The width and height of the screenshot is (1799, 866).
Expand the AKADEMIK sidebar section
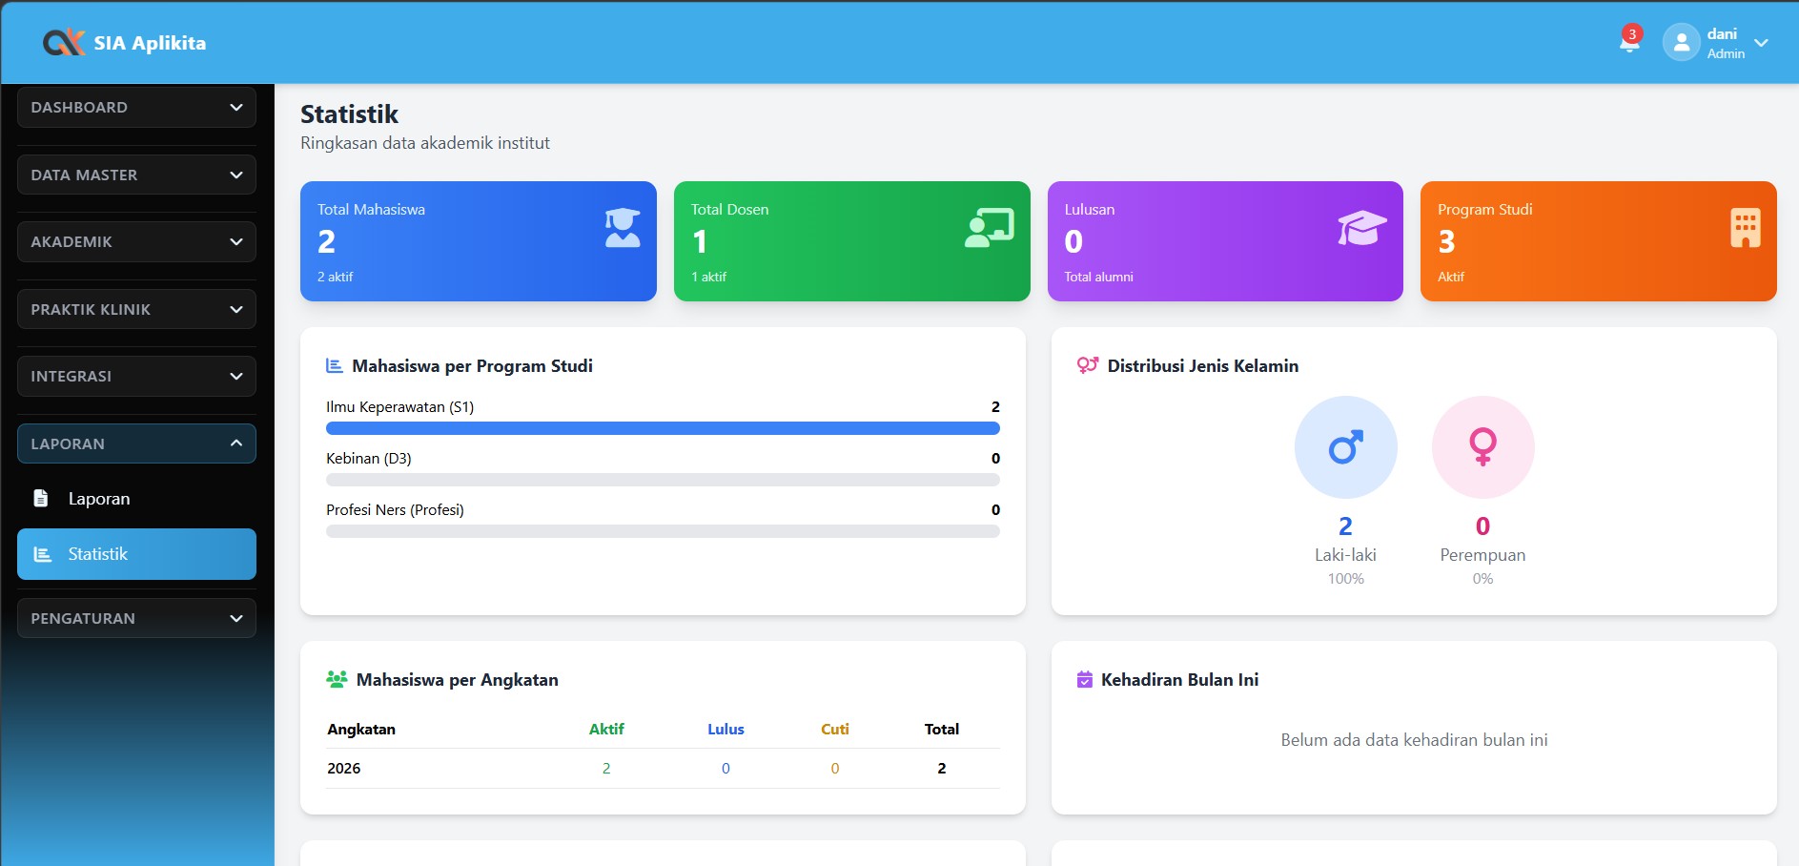[136, 242]
